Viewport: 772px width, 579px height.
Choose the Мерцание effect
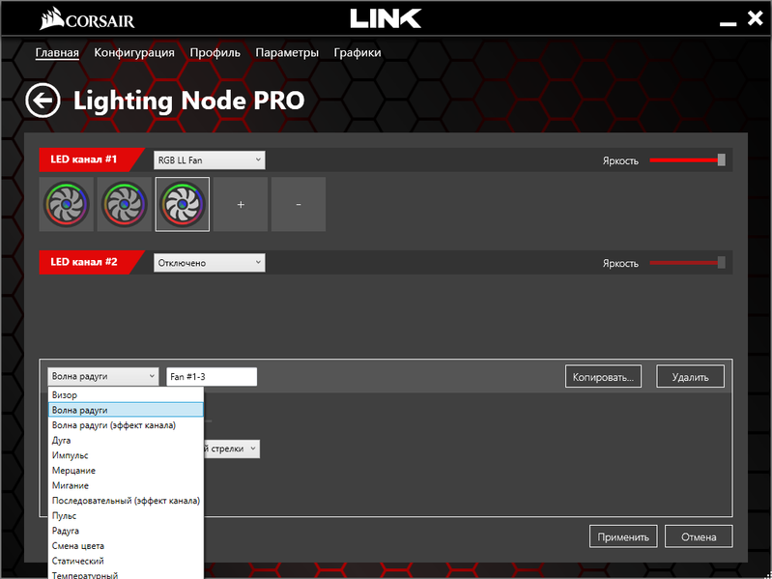(x=126, y=470)
